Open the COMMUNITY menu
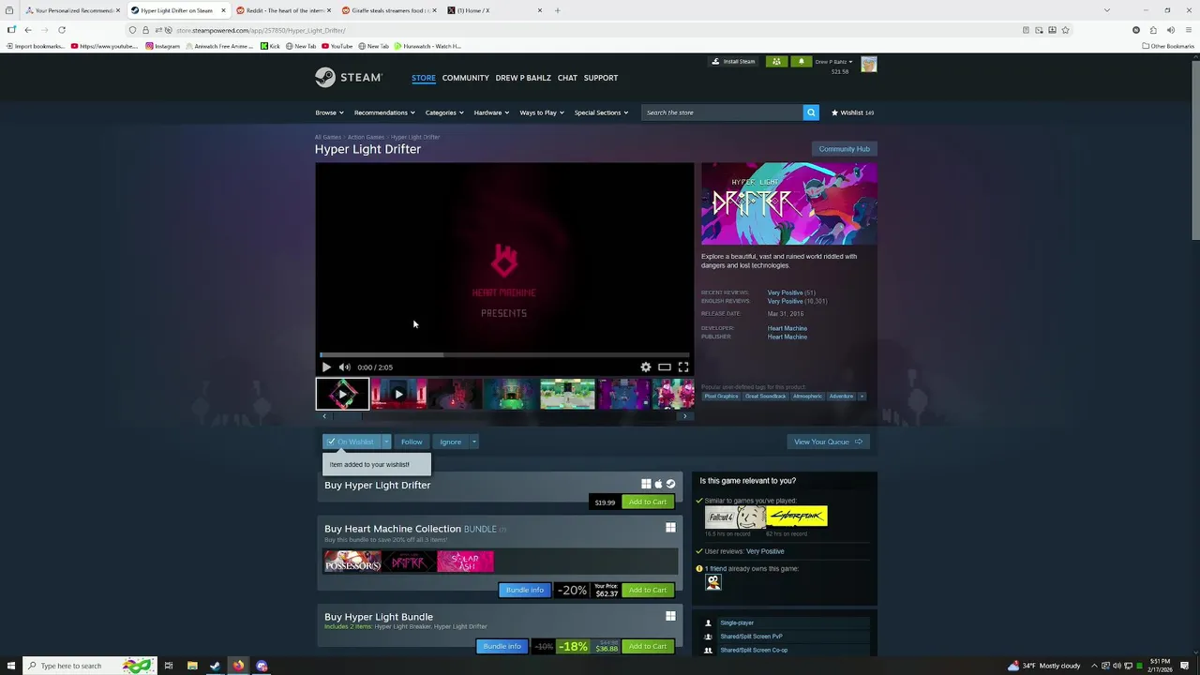1200x675 pixels. click(466, 78)
